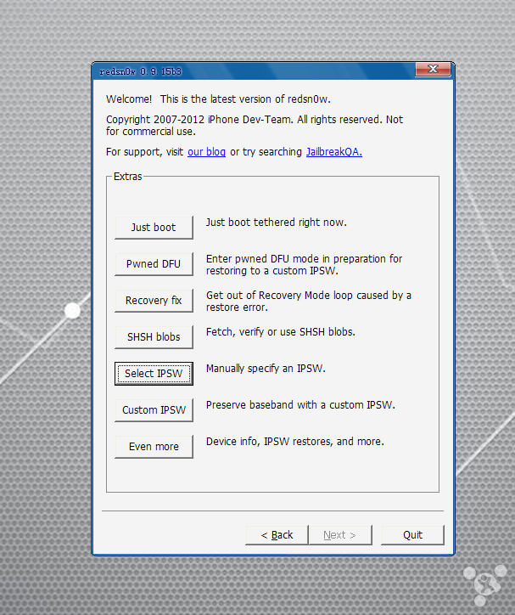Quit the redsn0w application
Image resolution: width=515 pixels, height=615 pixels.
coord(412,535)
